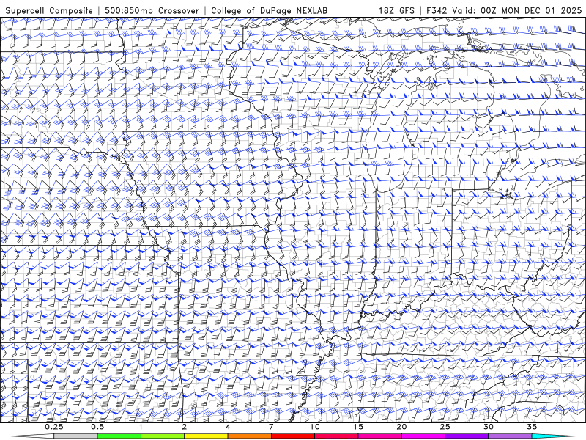Click the lavender 30–35 color bar segment
The width and height of the screenshot is (586, 440).
click(510, 436)
